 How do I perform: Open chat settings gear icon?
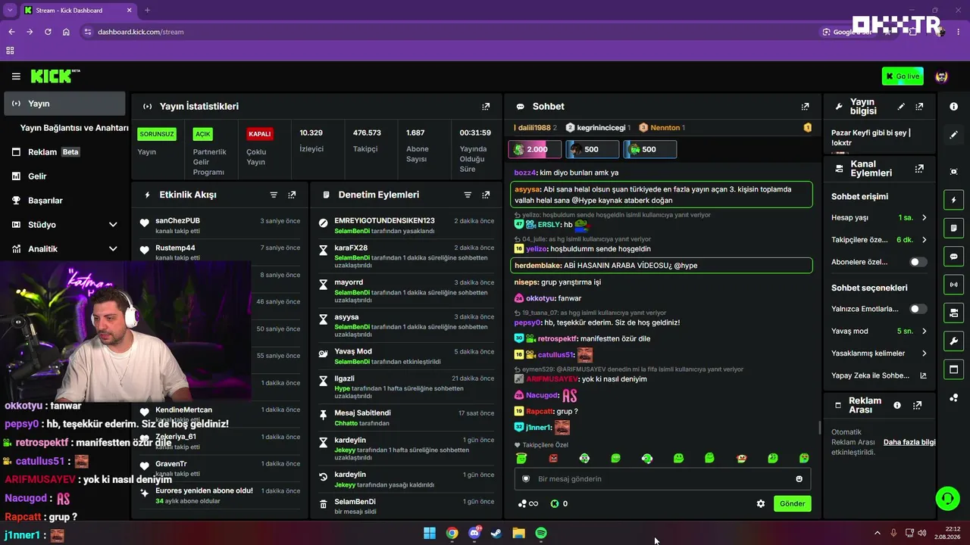point(761,503)
